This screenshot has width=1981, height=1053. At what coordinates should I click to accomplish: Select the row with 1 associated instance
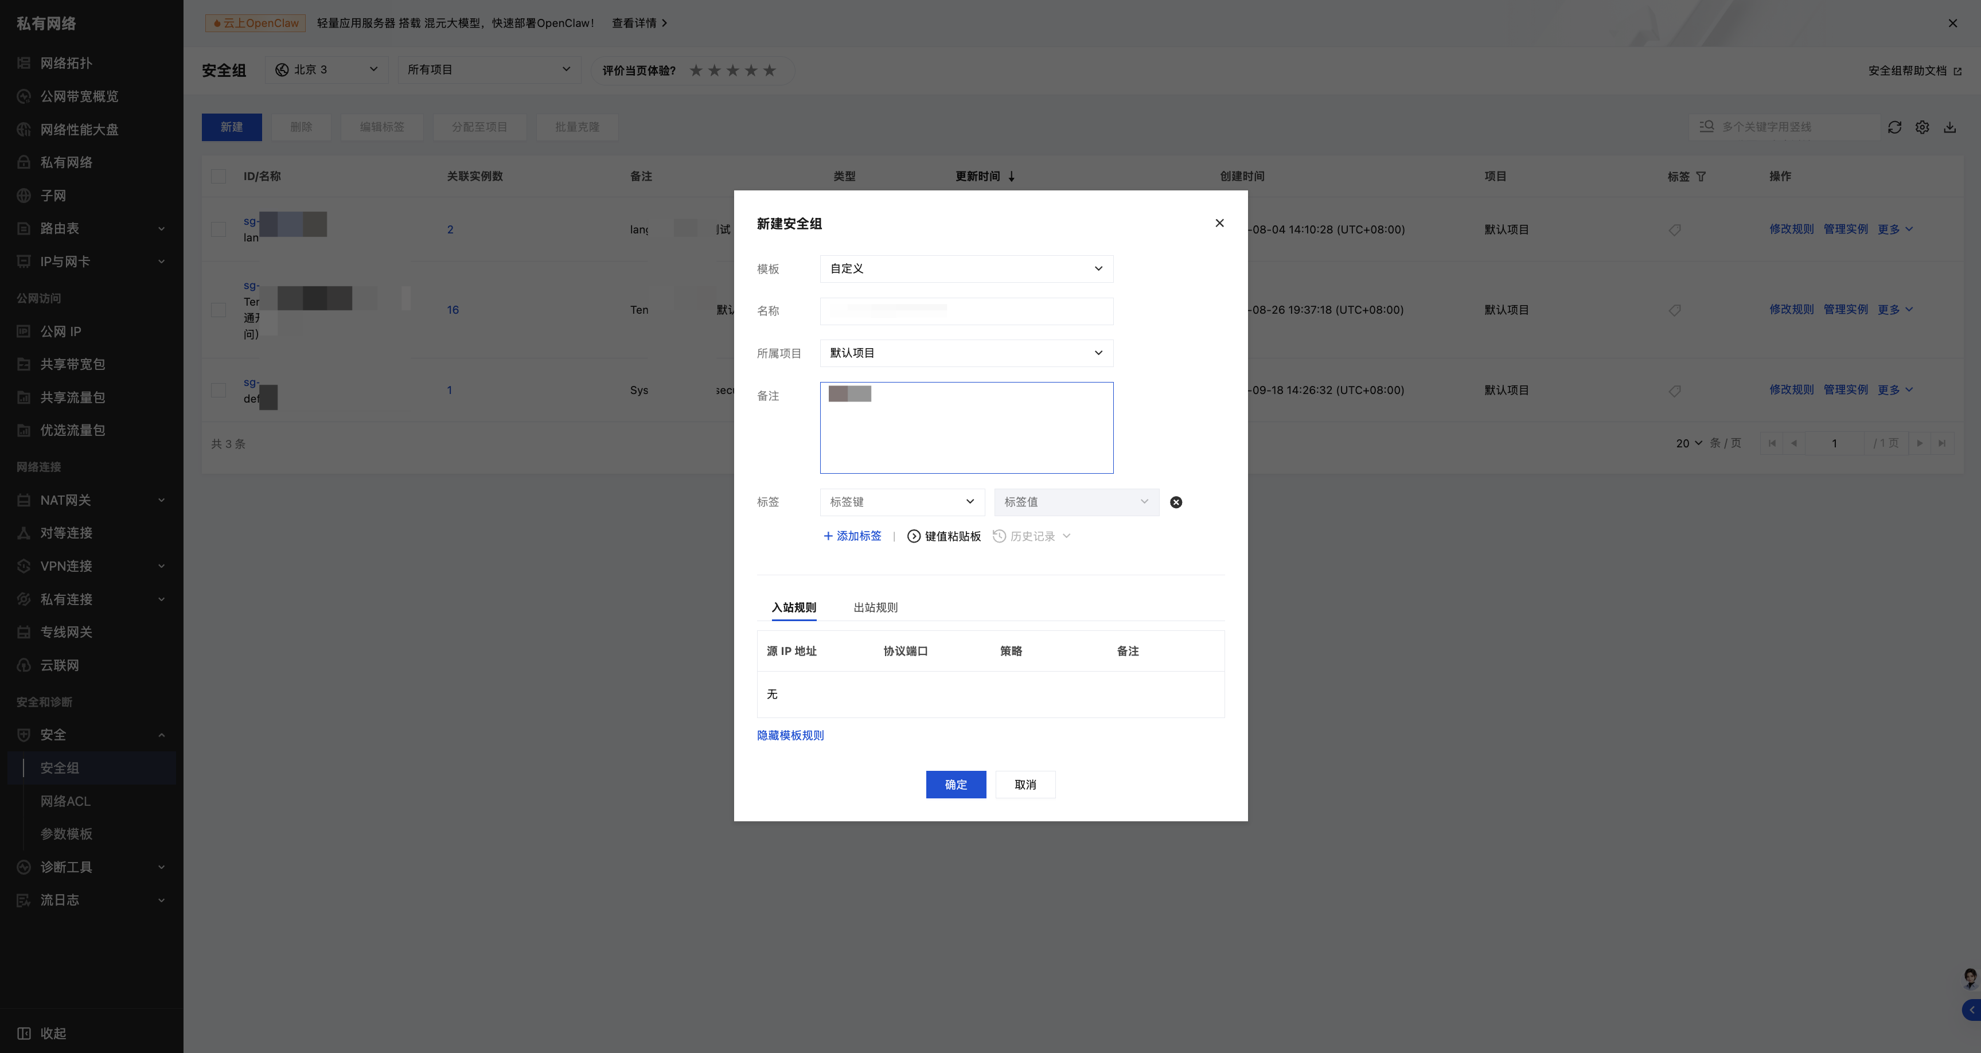pyautogui.click(x=219, y=390)
